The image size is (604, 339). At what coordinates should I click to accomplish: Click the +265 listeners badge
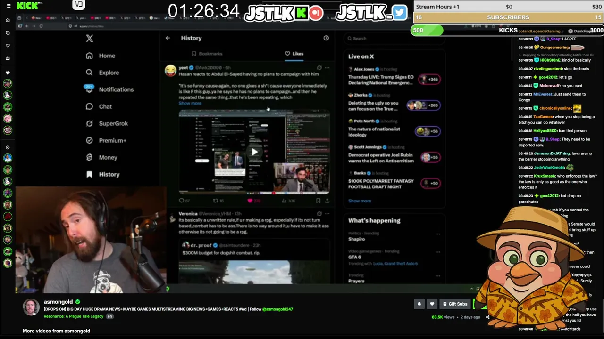(423, 105)
